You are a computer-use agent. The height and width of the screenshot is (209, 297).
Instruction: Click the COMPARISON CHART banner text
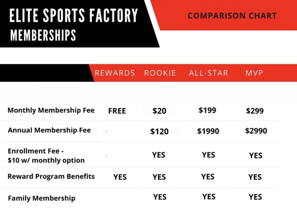[232, 16]
